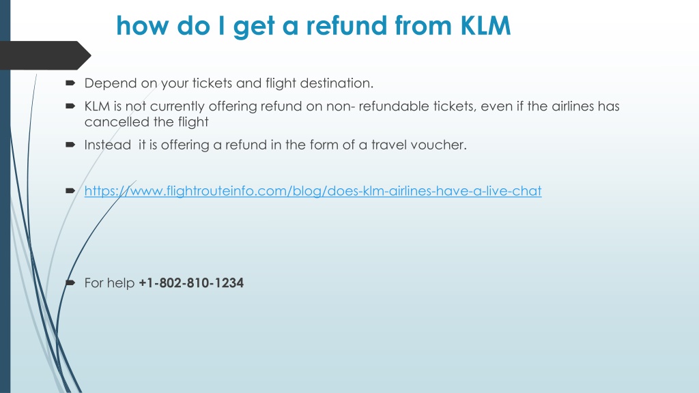The height and width of the screenshot is (393, 699).
Task: Open the flightrouteinfo.com blog link
Action: tap(313, 191)
